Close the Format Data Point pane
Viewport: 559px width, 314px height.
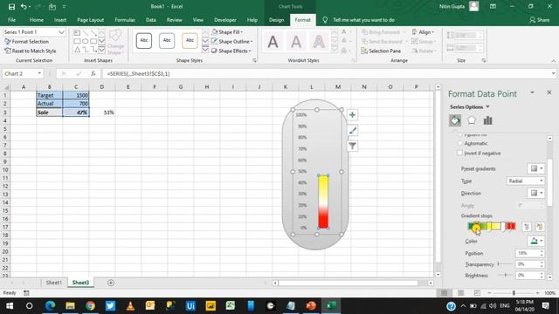pyautogui.click(x=549, y=92)
